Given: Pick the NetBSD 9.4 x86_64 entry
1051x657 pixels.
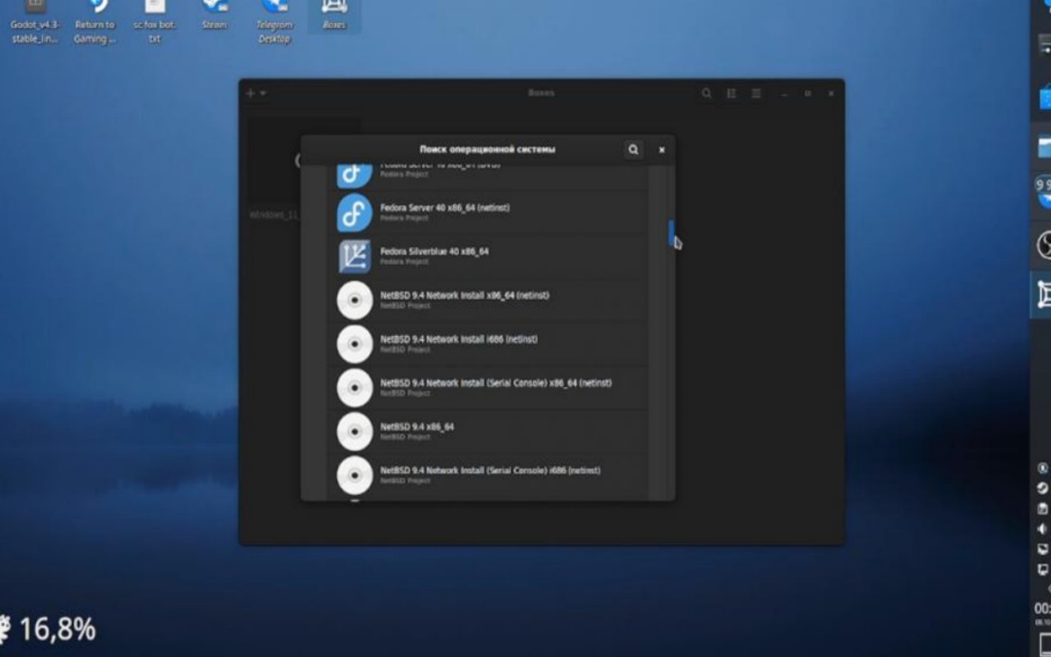Looking at the screenshot, I should coord(488,432).
